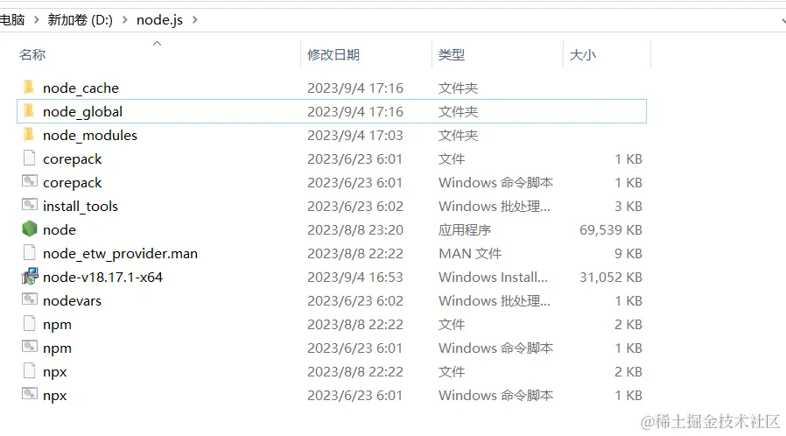
Task: Select the node application name
Action: pos(60,230)
